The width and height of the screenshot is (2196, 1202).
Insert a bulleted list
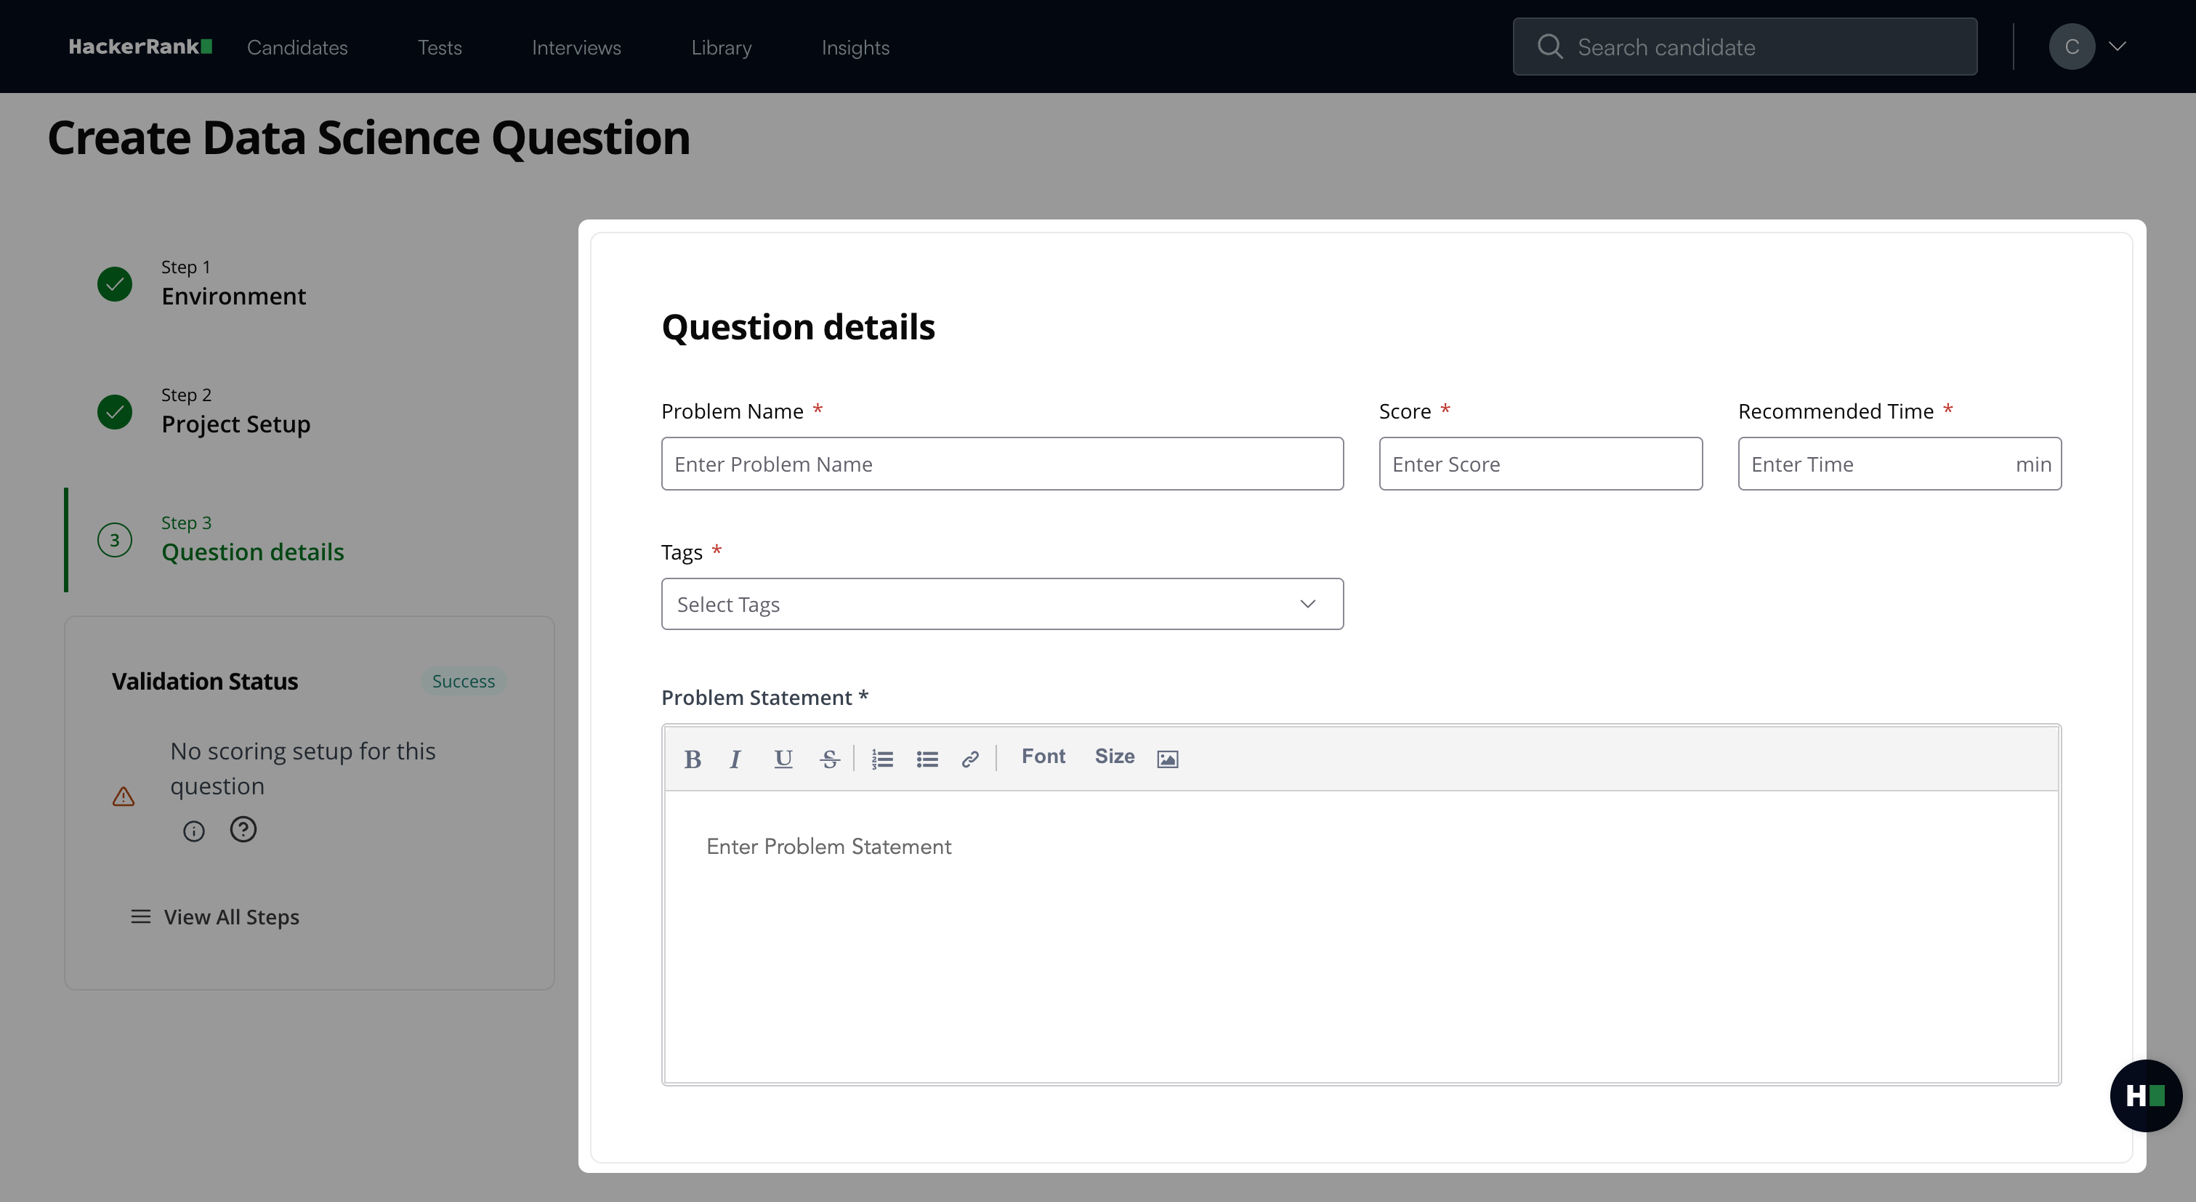click(x=927, y=758)
